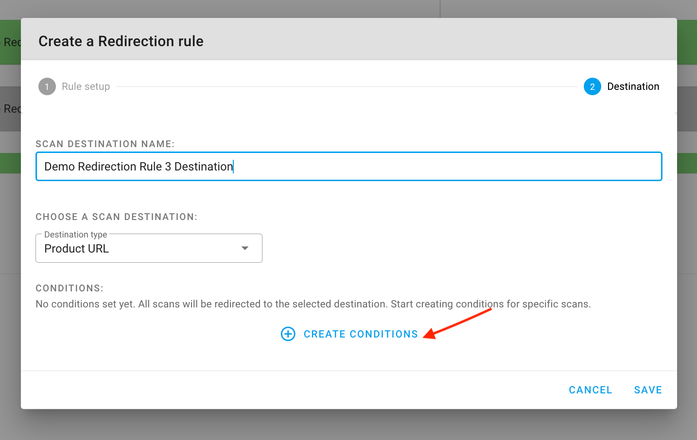Select the Destination step label

633,86
